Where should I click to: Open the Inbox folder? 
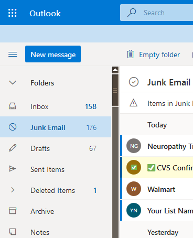pos(56,106)
